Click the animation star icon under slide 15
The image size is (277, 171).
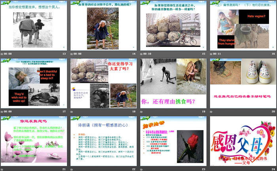pyautogui.click(x=141, y=54)
